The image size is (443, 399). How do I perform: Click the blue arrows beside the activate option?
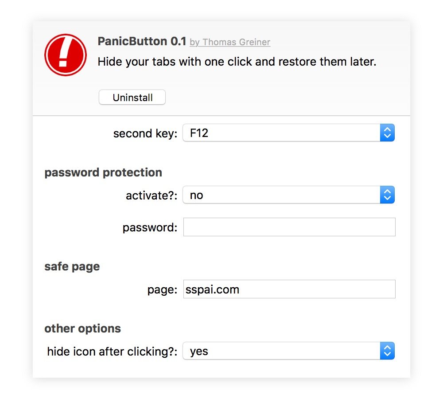[387, 195]
